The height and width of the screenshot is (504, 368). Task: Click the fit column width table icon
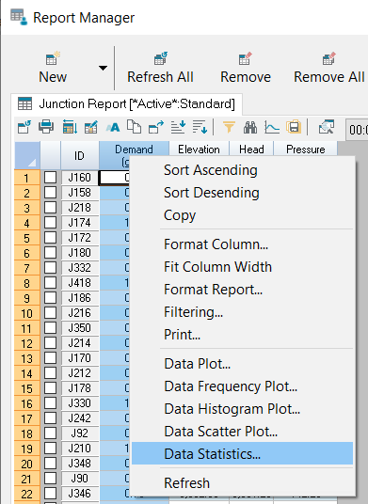point(70,127)
